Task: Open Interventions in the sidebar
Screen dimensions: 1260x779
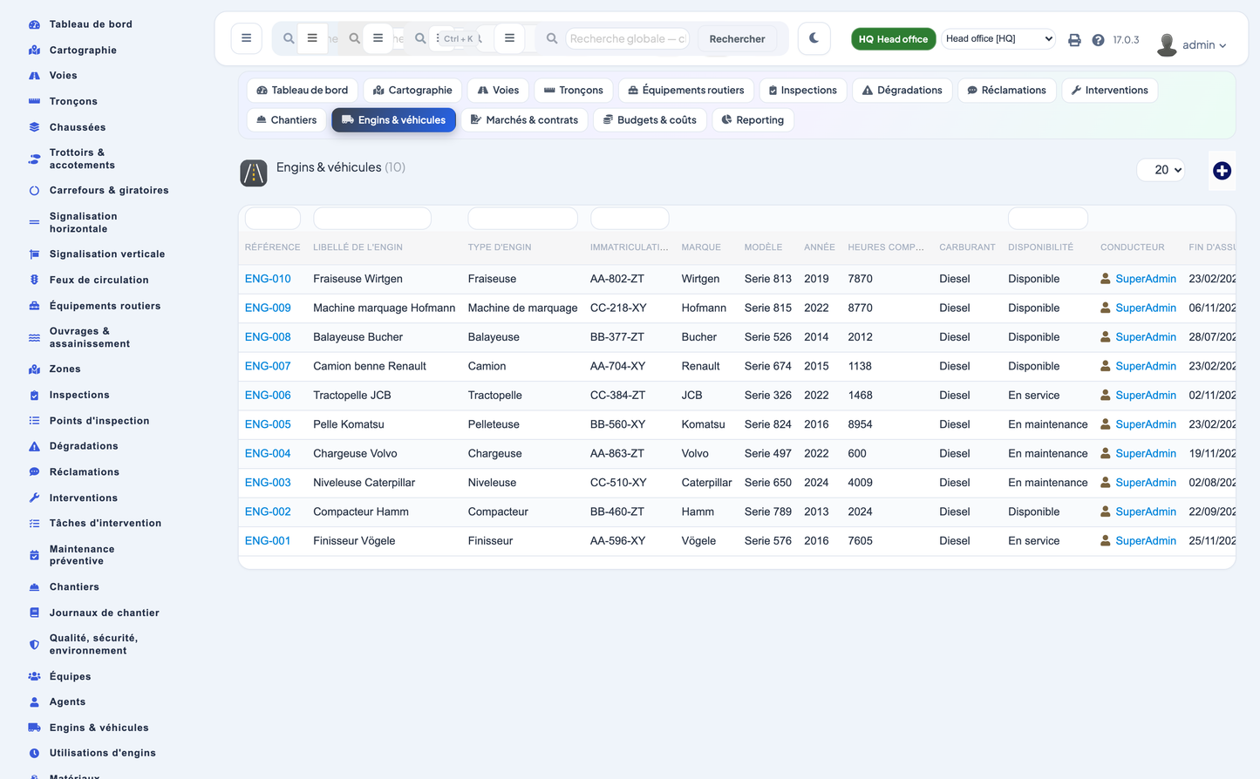Action: pos(83,498)
